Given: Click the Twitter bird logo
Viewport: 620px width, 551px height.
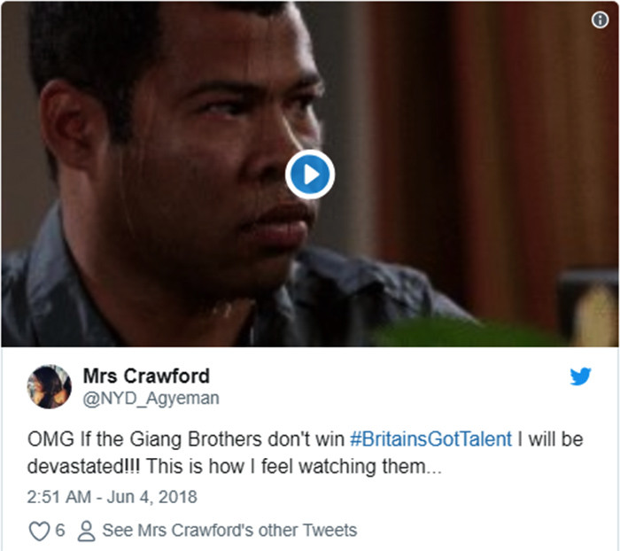Looking at the screenshot, I should tap(580, 376).
